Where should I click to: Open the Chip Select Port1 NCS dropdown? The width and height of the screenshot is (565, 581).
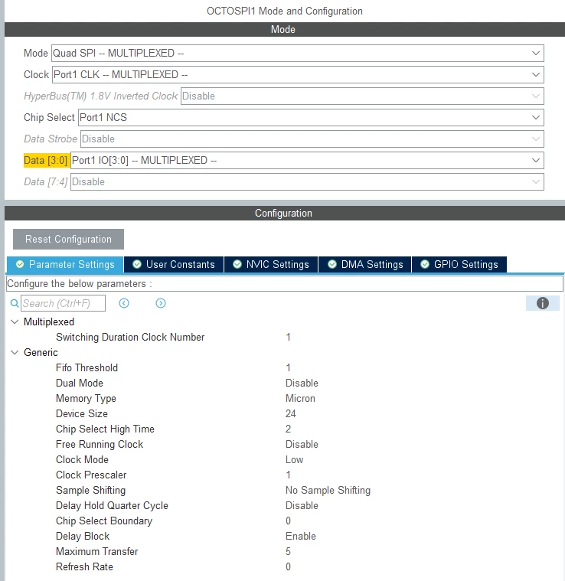[x=312, y=118]
